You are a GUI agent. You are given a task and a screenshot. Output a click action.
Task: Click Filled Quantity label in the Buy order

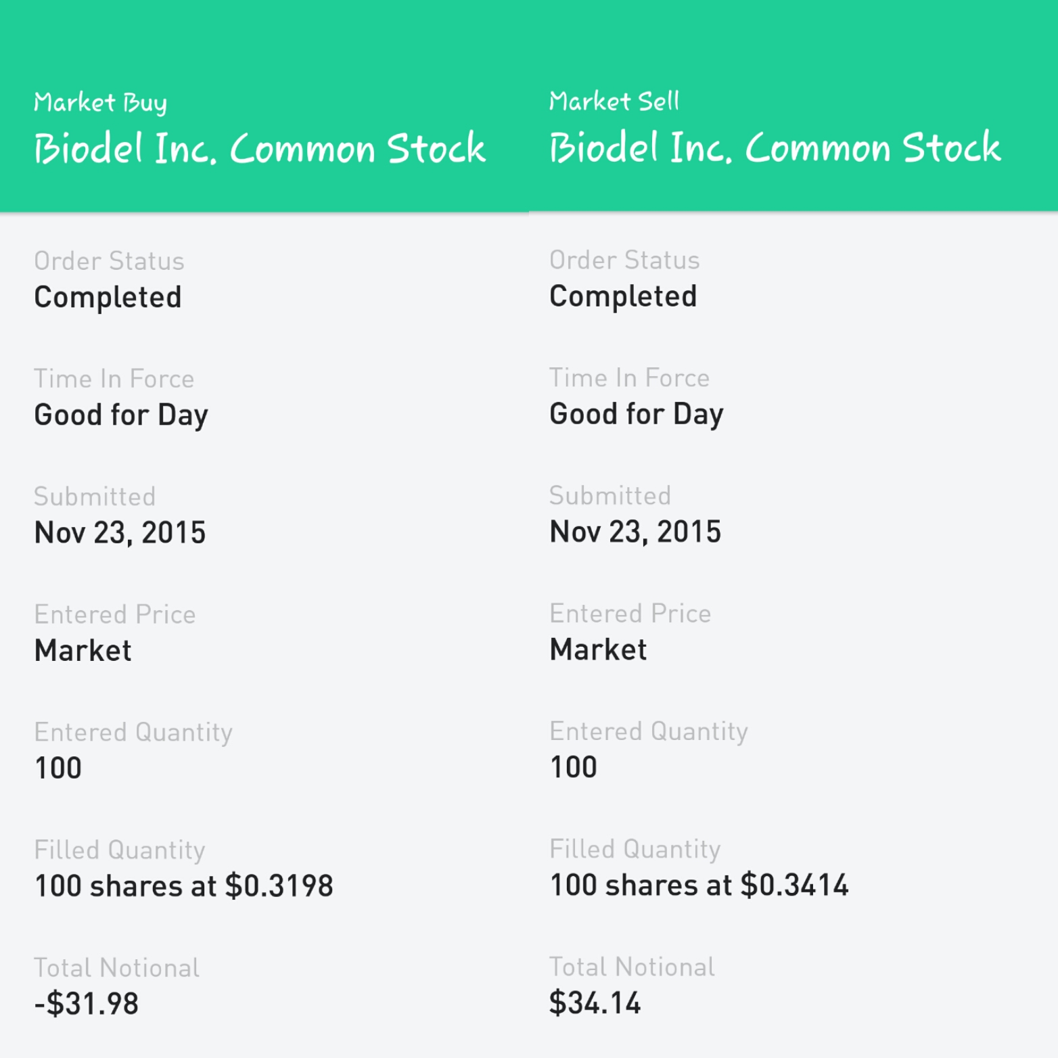(x=120, y=850)
